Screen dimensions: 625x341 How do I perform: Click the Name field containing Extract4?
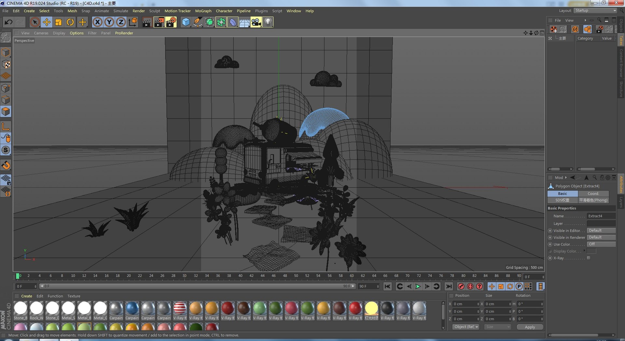click(601, 216)
